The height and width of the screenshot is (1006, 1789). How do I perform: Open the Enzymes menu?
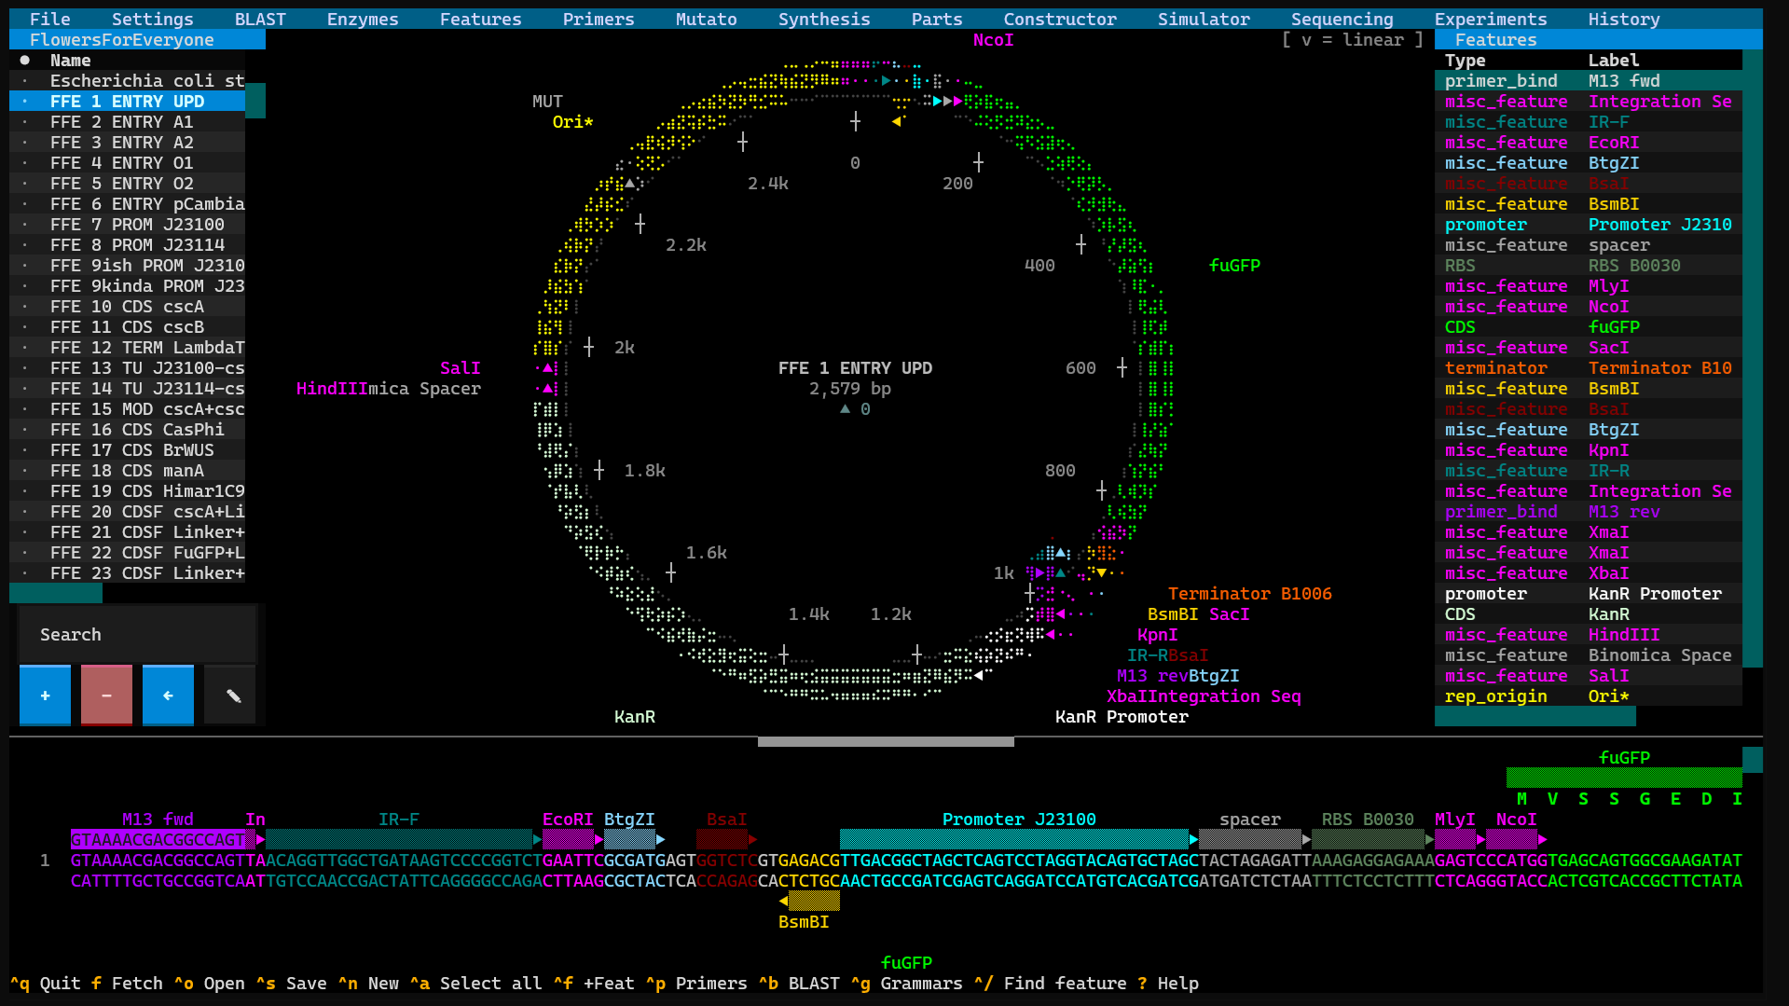pyautogui.click(x=363, y=19)
